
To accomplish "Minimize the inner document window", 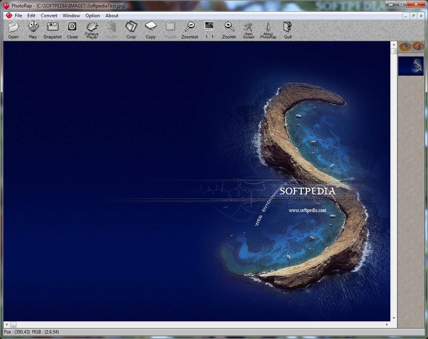I will click(406, 16).
